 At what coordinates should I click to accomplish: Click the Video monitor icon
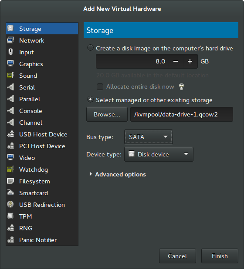point(10,157)
